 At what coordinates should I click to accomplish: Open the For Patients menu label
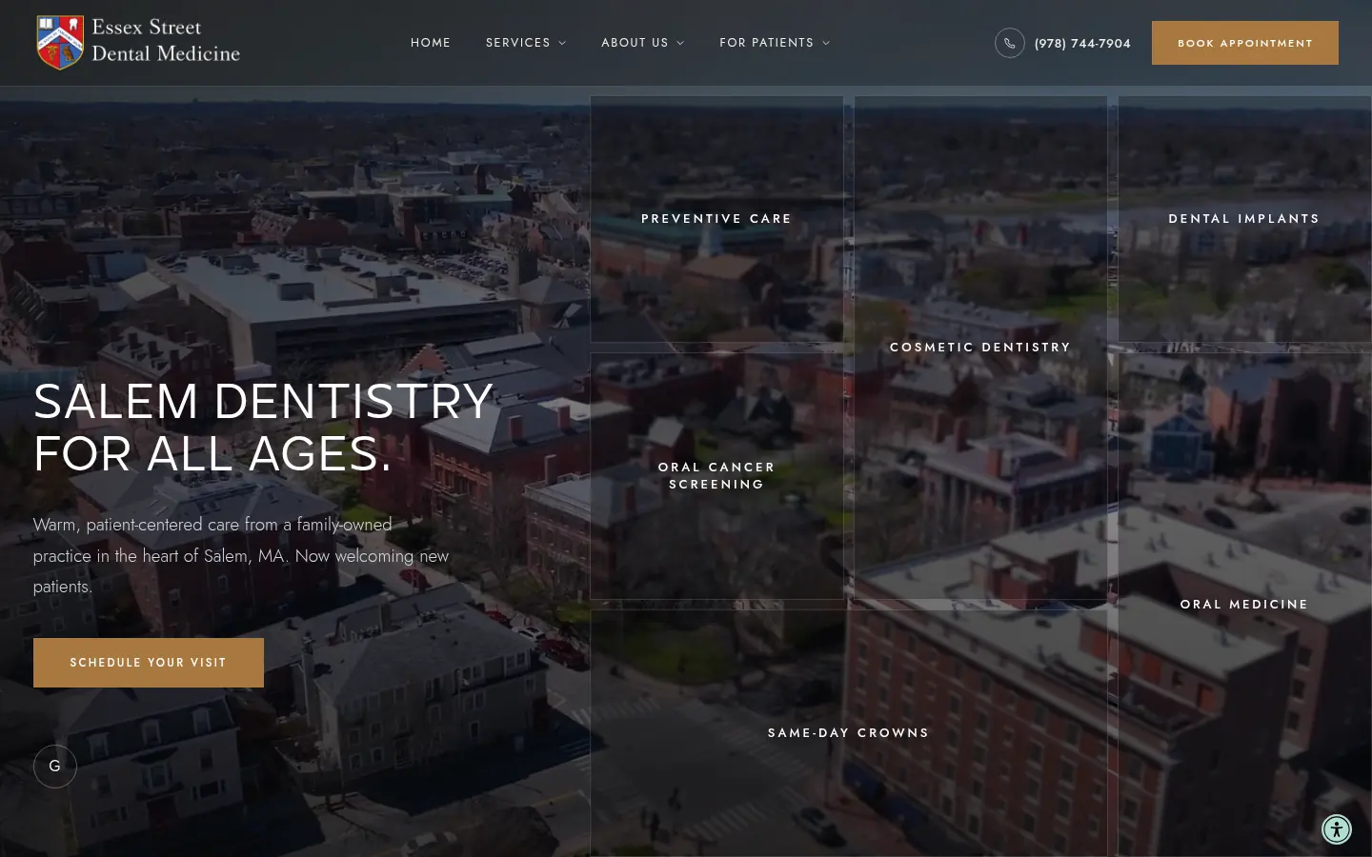[767, 43]
